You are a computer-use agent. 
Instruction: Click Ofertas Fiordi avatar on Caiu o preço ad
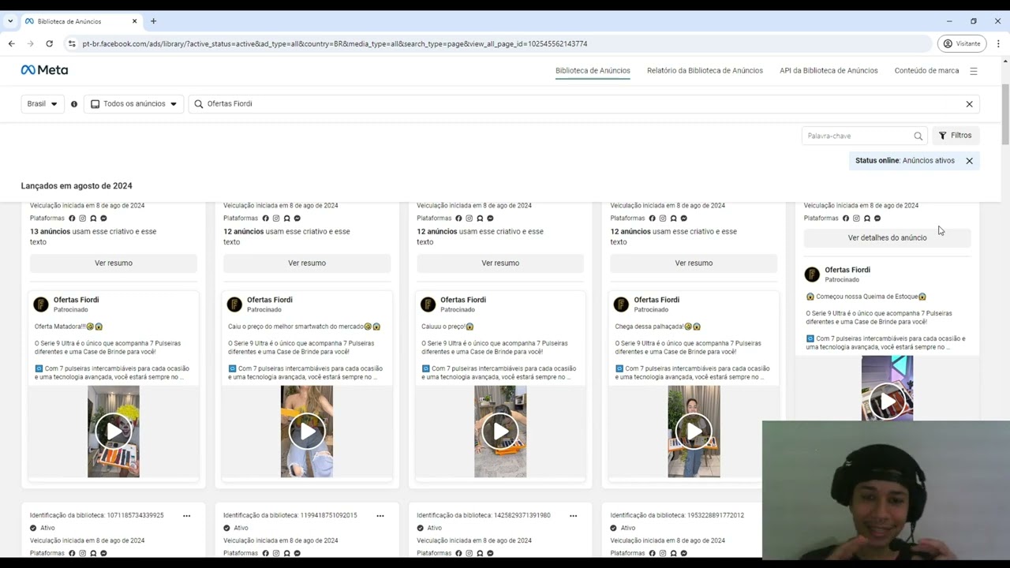[234, 305]
